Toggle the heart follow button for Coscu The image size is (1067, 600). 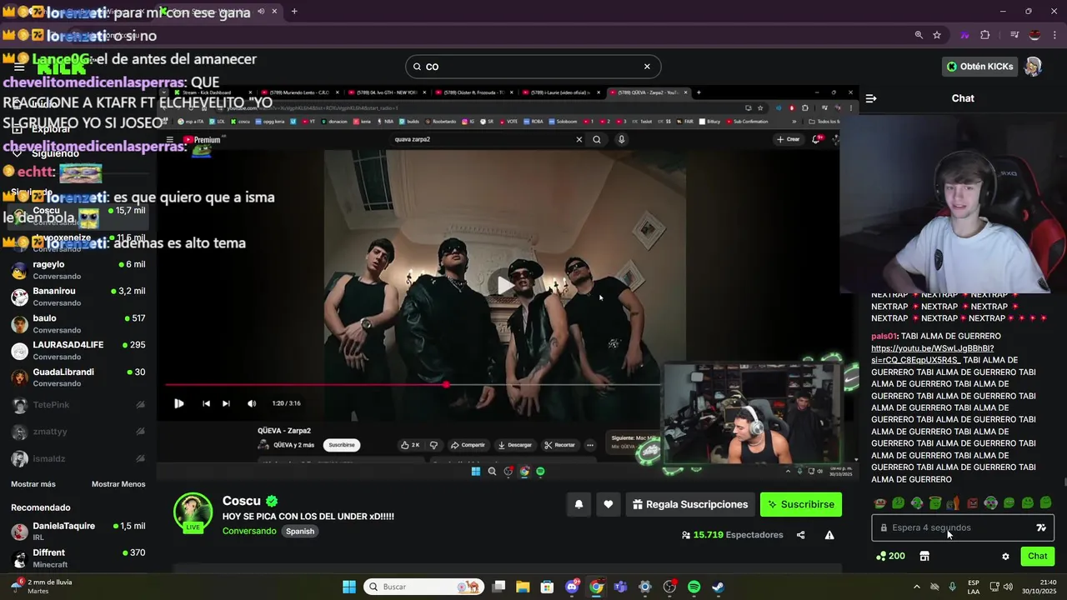(x=609, y=504)
